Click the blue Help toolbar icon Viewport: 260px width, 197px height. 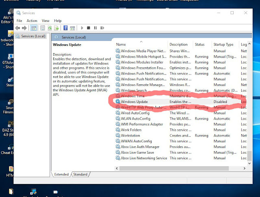coord(65,28)
